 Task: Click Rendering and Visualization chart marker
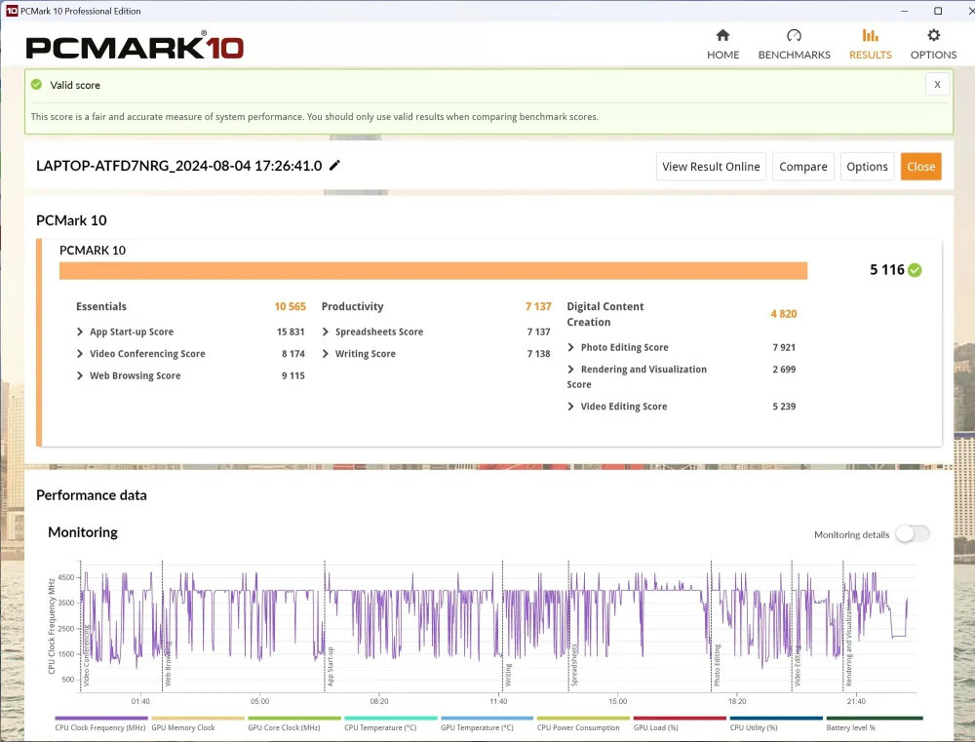849,643
